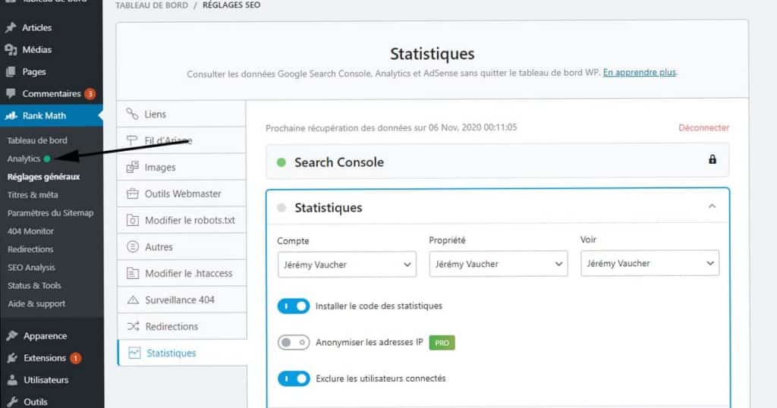Open Redirections in the left sidebar

(x=30, y=250)
